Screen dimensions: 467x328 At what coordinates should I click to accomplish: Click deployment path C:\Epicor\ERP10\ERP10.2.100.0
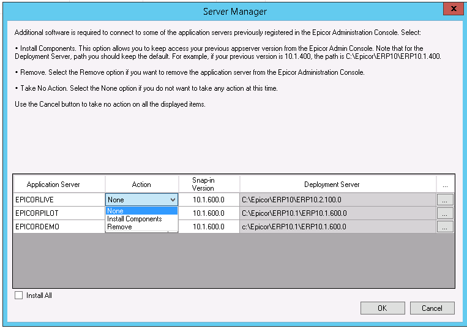coord(338,200)
